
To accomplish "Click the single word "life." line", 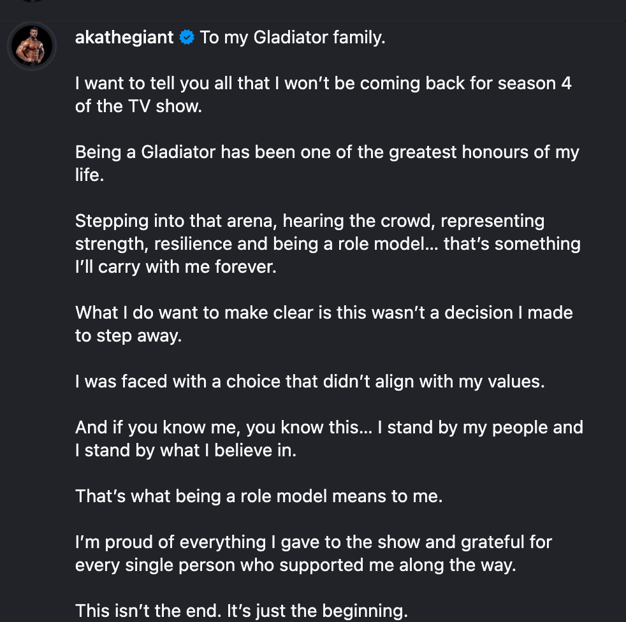I will [x=89, y=175].
